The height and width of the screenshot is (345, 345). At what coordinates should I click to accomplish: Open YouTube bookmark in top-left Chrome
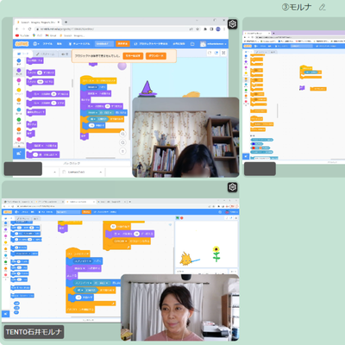[22, 35]
